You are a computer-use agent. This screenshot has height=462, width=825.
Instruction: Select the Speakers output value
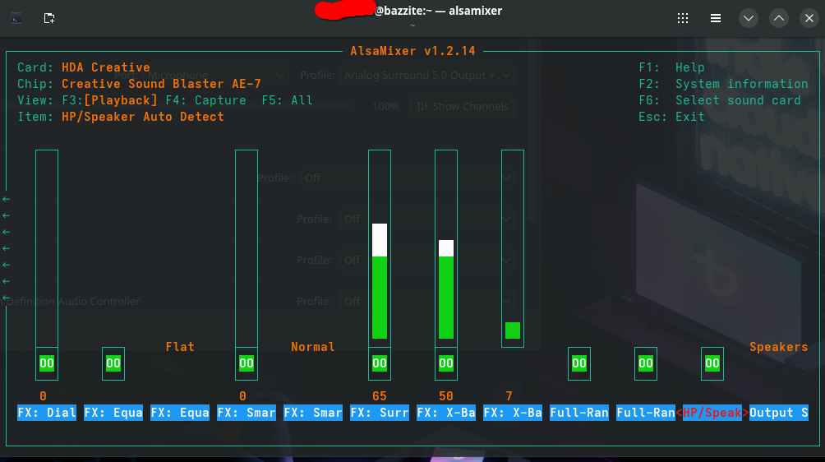(779, 347)
